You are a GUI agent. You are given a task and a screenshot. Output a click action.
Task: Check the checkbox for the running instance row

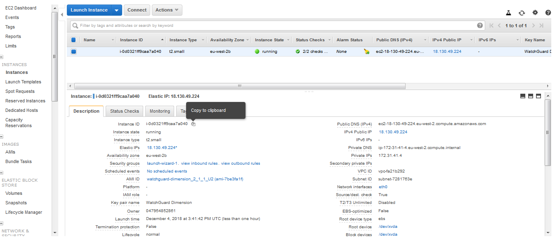coord(73,51)
